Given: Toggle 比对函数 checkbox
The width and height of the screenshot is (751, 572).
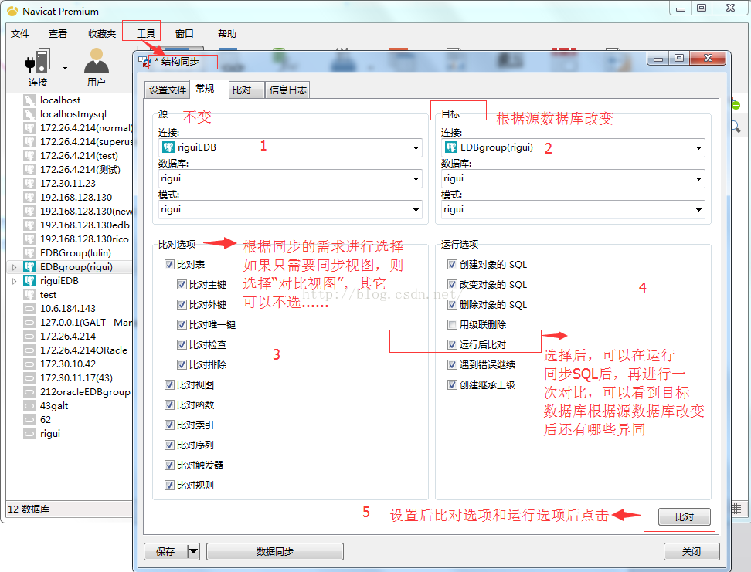Looking at the screenshot, I should click(x=169, y=405).
